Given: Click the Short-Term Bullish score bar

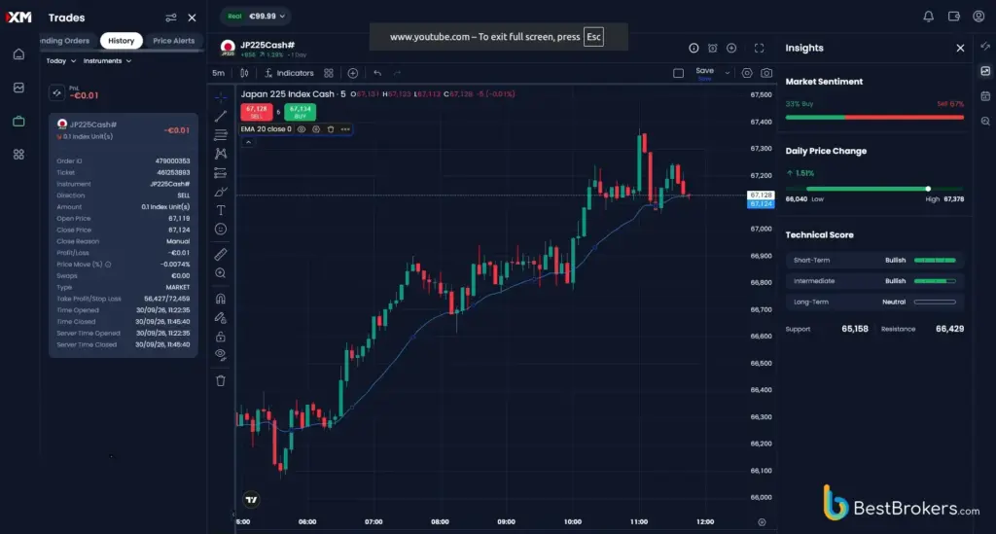Looking at the screenshot, I should tap(935, 261).
